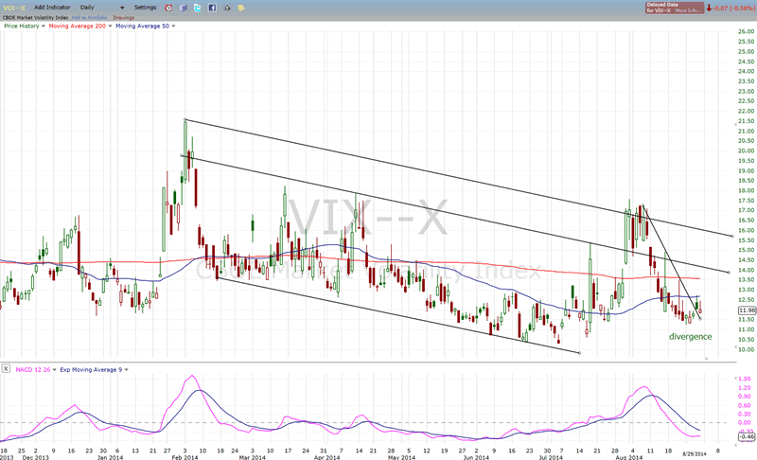The image size is (757, 460).
Task: Click the VIX--X ticker symbol field
Action: coord(17,8)
